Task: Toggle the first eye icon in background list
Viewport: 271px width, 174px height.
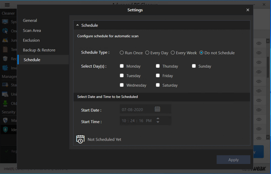Action: click(x=259, y=43)
